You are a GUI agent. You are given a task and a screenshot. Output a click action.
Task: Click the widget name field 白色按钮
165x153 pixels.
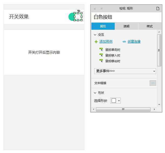point(126,17)
